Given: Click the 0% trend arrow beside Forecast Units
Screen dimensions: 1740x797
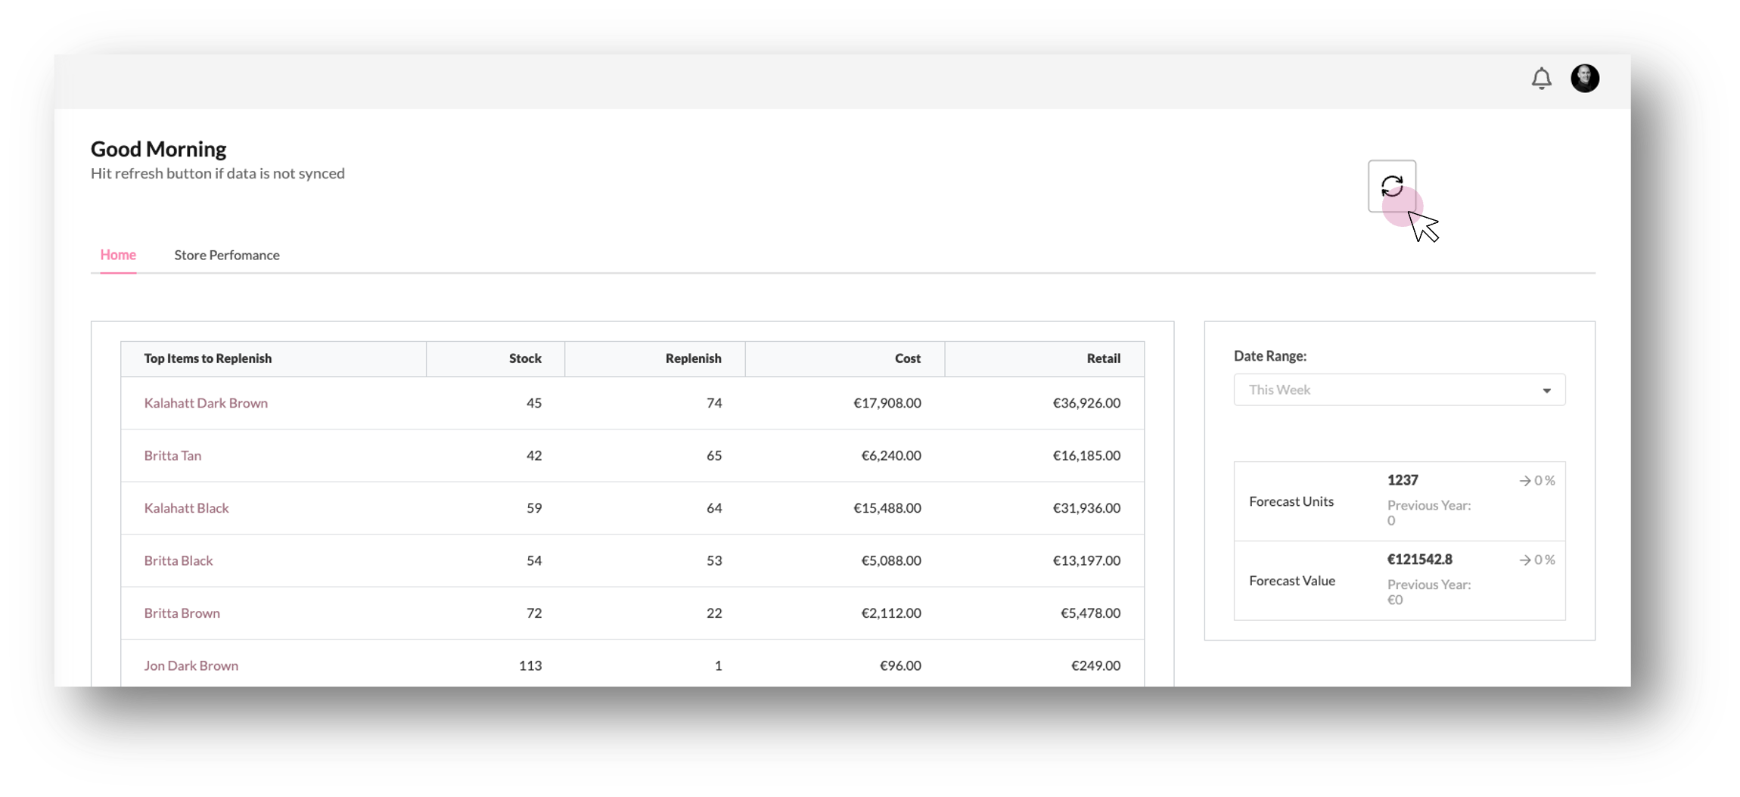Looking at the screenshot, I should (1536, 480).
